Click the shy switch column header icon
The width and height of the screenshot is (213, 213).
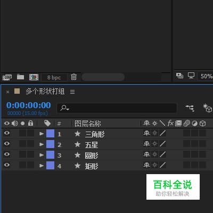click(x=146, y=123)
